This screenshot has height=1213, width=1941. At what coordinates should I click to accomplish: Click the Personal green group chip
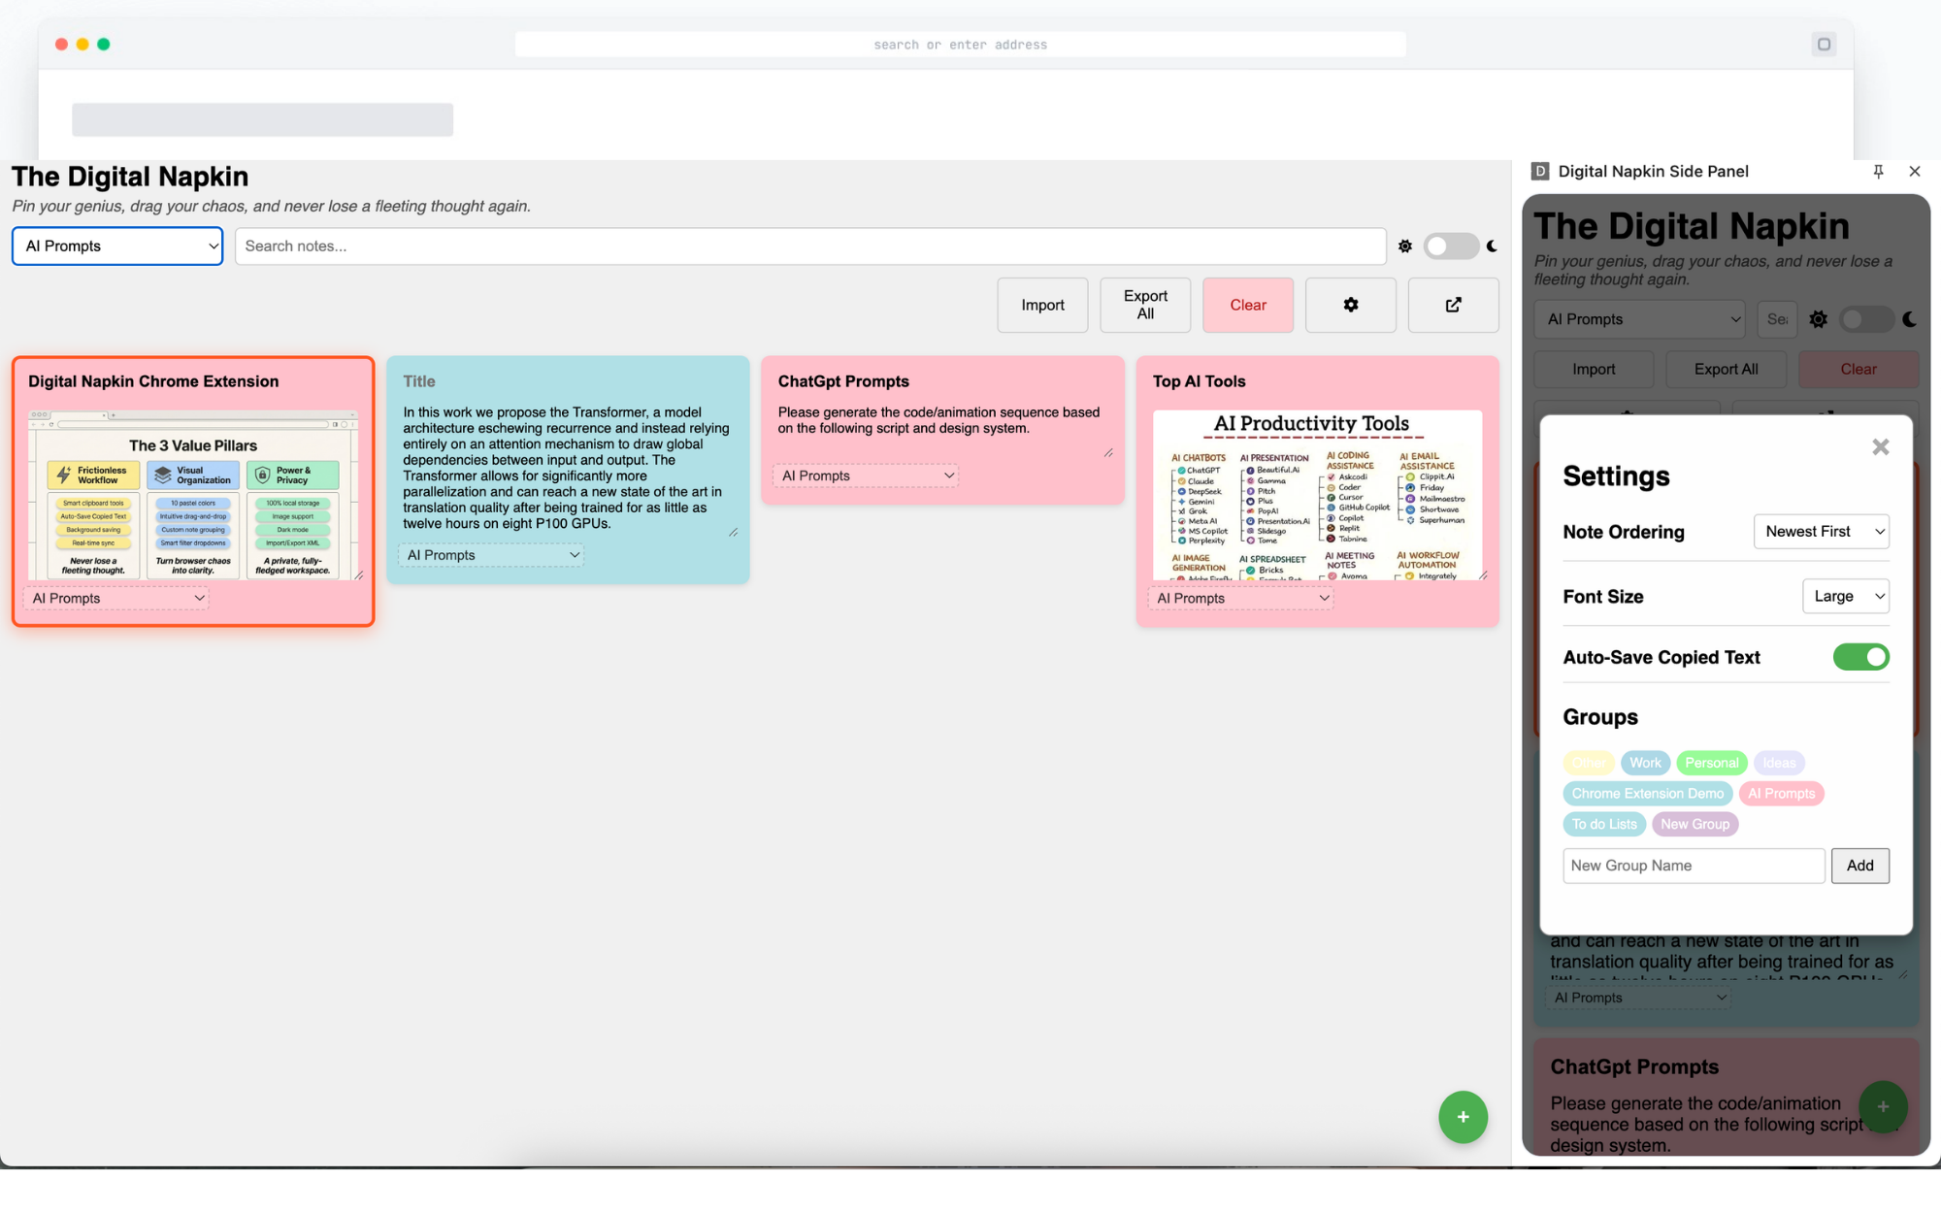1711,763
